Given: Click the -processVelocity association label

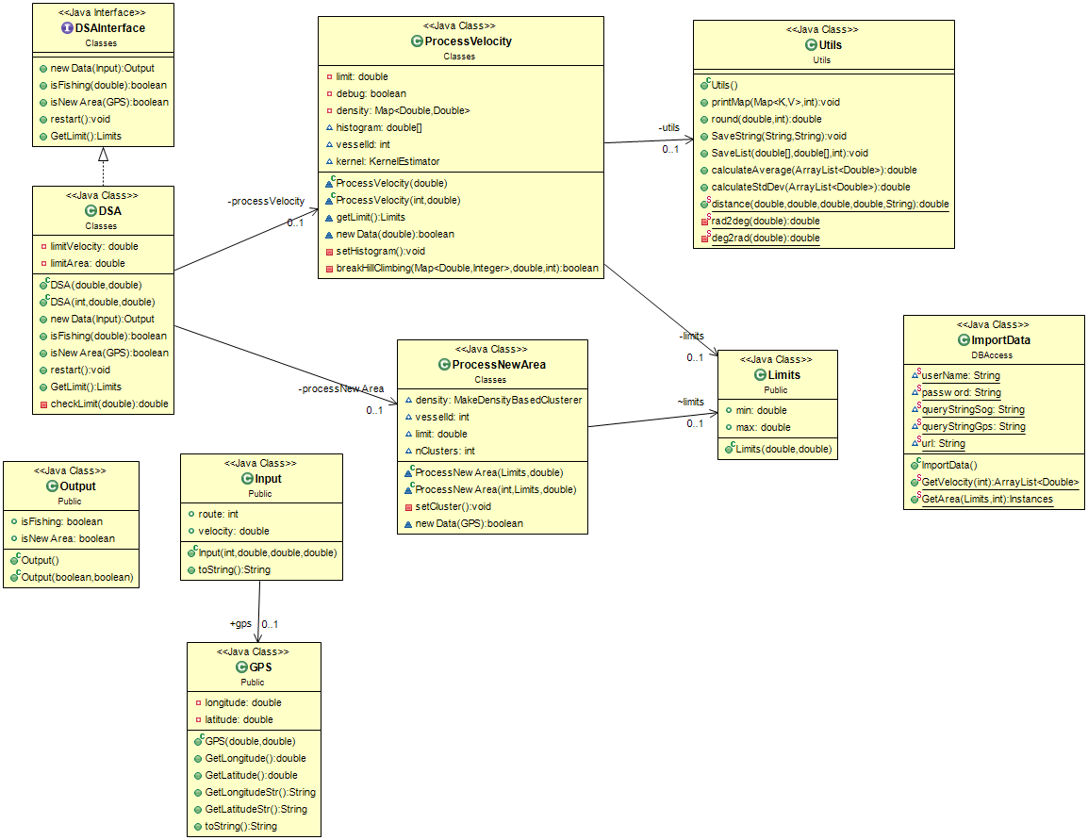Looking at the screenshot, I should 266,201.
